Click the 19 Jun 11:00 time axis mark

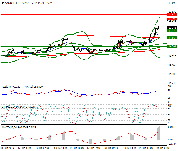(x=146, y=148)
